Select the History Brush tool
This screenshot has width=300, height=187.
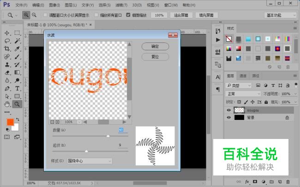tap(17, 65)
